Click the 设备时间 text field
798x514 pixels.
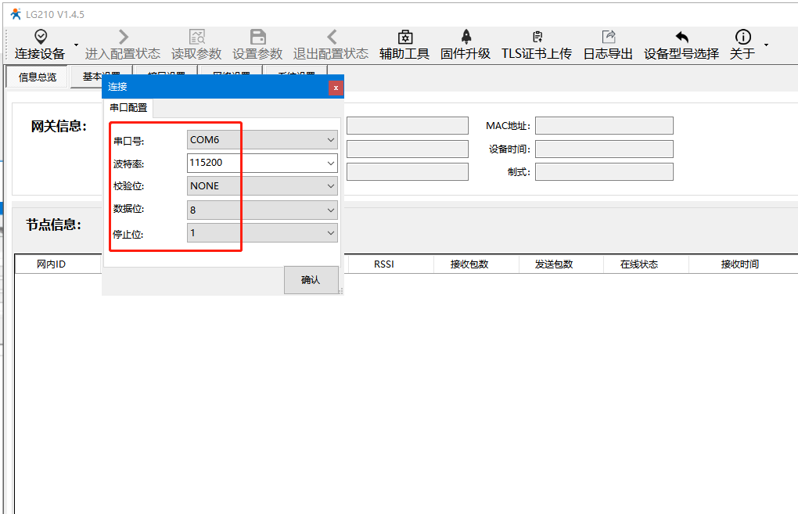click(604, 149)
